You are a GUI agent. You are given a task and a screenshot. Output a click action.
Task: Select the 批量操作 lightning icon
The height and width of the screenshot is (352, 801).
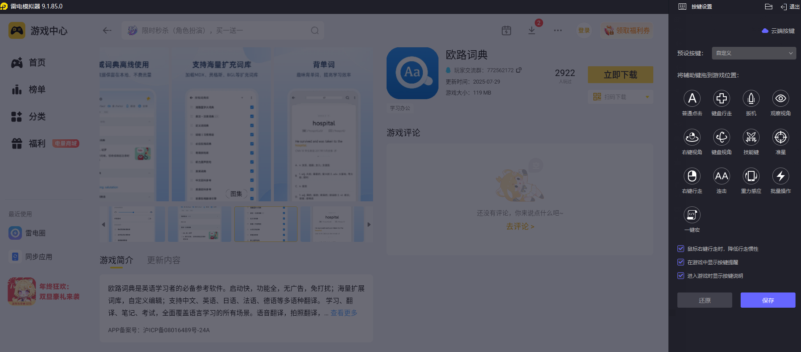(x=781, y=176)
